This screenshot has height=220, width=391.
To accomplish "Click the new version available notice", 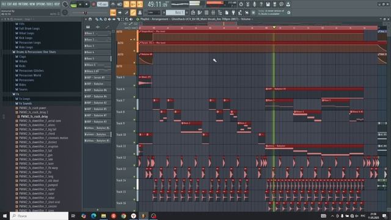I will (271, 12).
